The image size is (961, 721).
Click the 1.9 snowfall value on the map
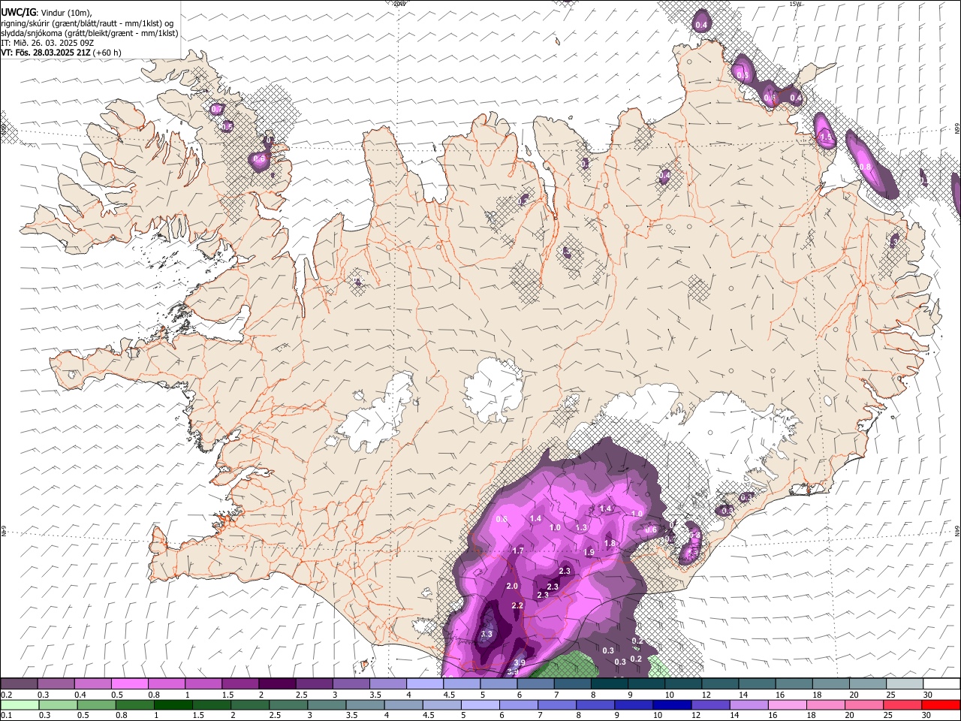(x=589, y=552)
